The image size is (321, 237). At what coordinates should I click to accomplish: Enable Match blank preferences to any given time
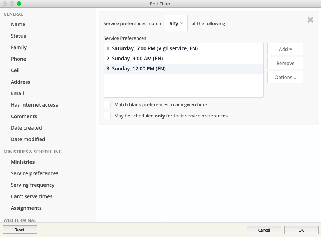pyautogui.click(x=107, y=104)
